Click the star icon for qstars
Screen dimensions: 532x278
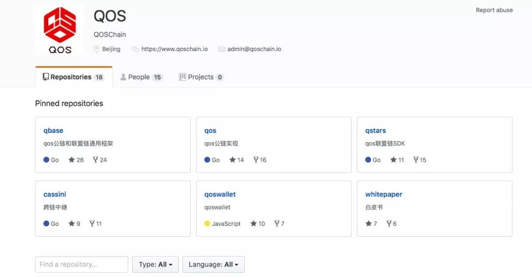(x=393, y=159)
